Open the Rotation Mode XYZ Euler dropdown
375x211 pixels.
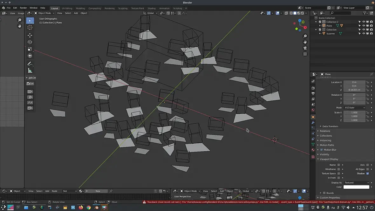[355, 108]
